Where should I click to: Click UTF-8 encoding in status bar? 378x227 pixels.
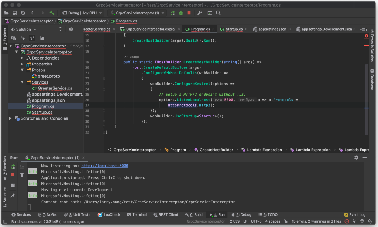256,221
